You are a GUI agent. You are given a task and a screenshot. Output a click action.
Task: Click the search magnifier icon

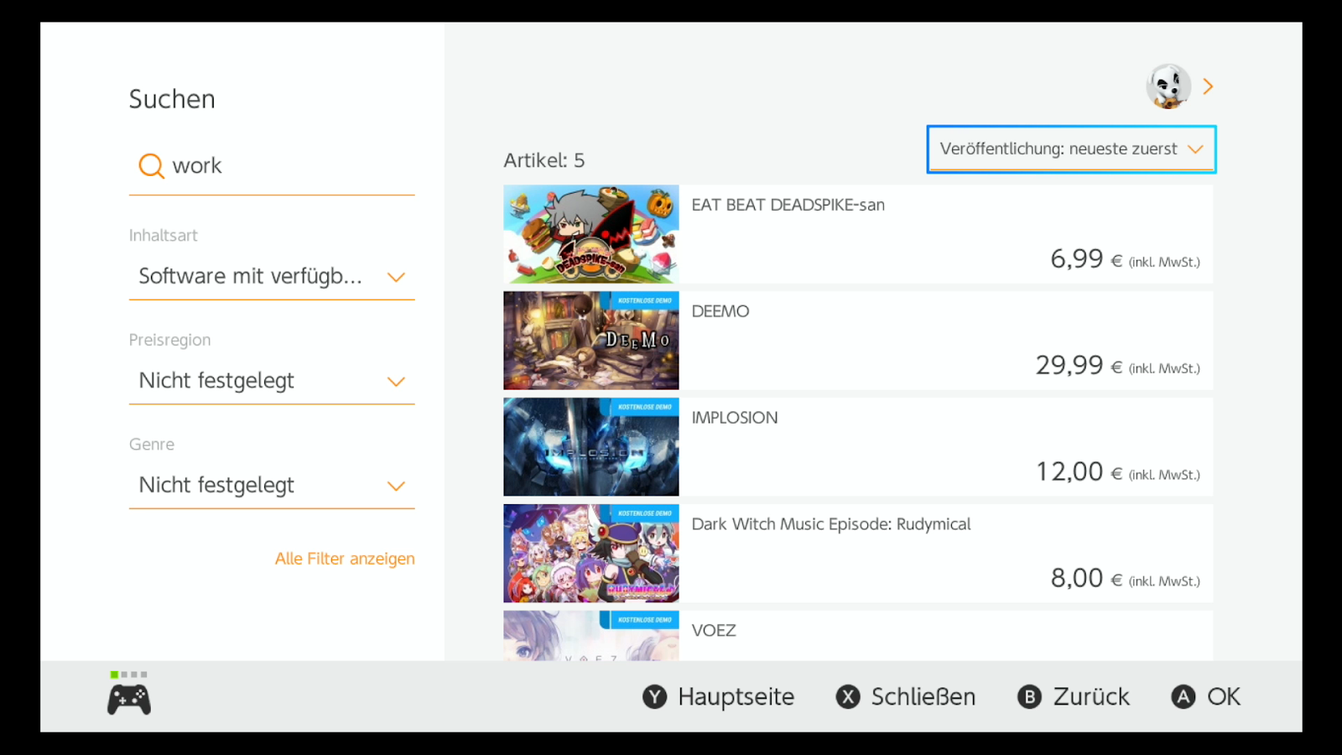point(151,166)
